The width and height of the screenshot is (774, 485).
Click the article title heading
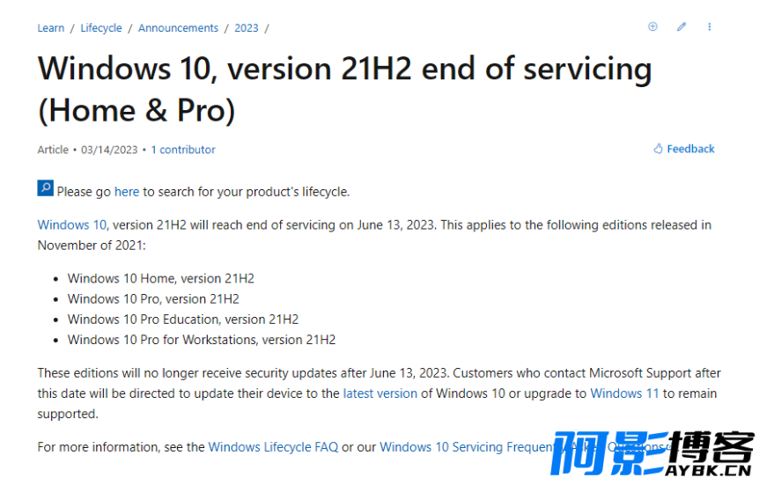click(344, 89)
